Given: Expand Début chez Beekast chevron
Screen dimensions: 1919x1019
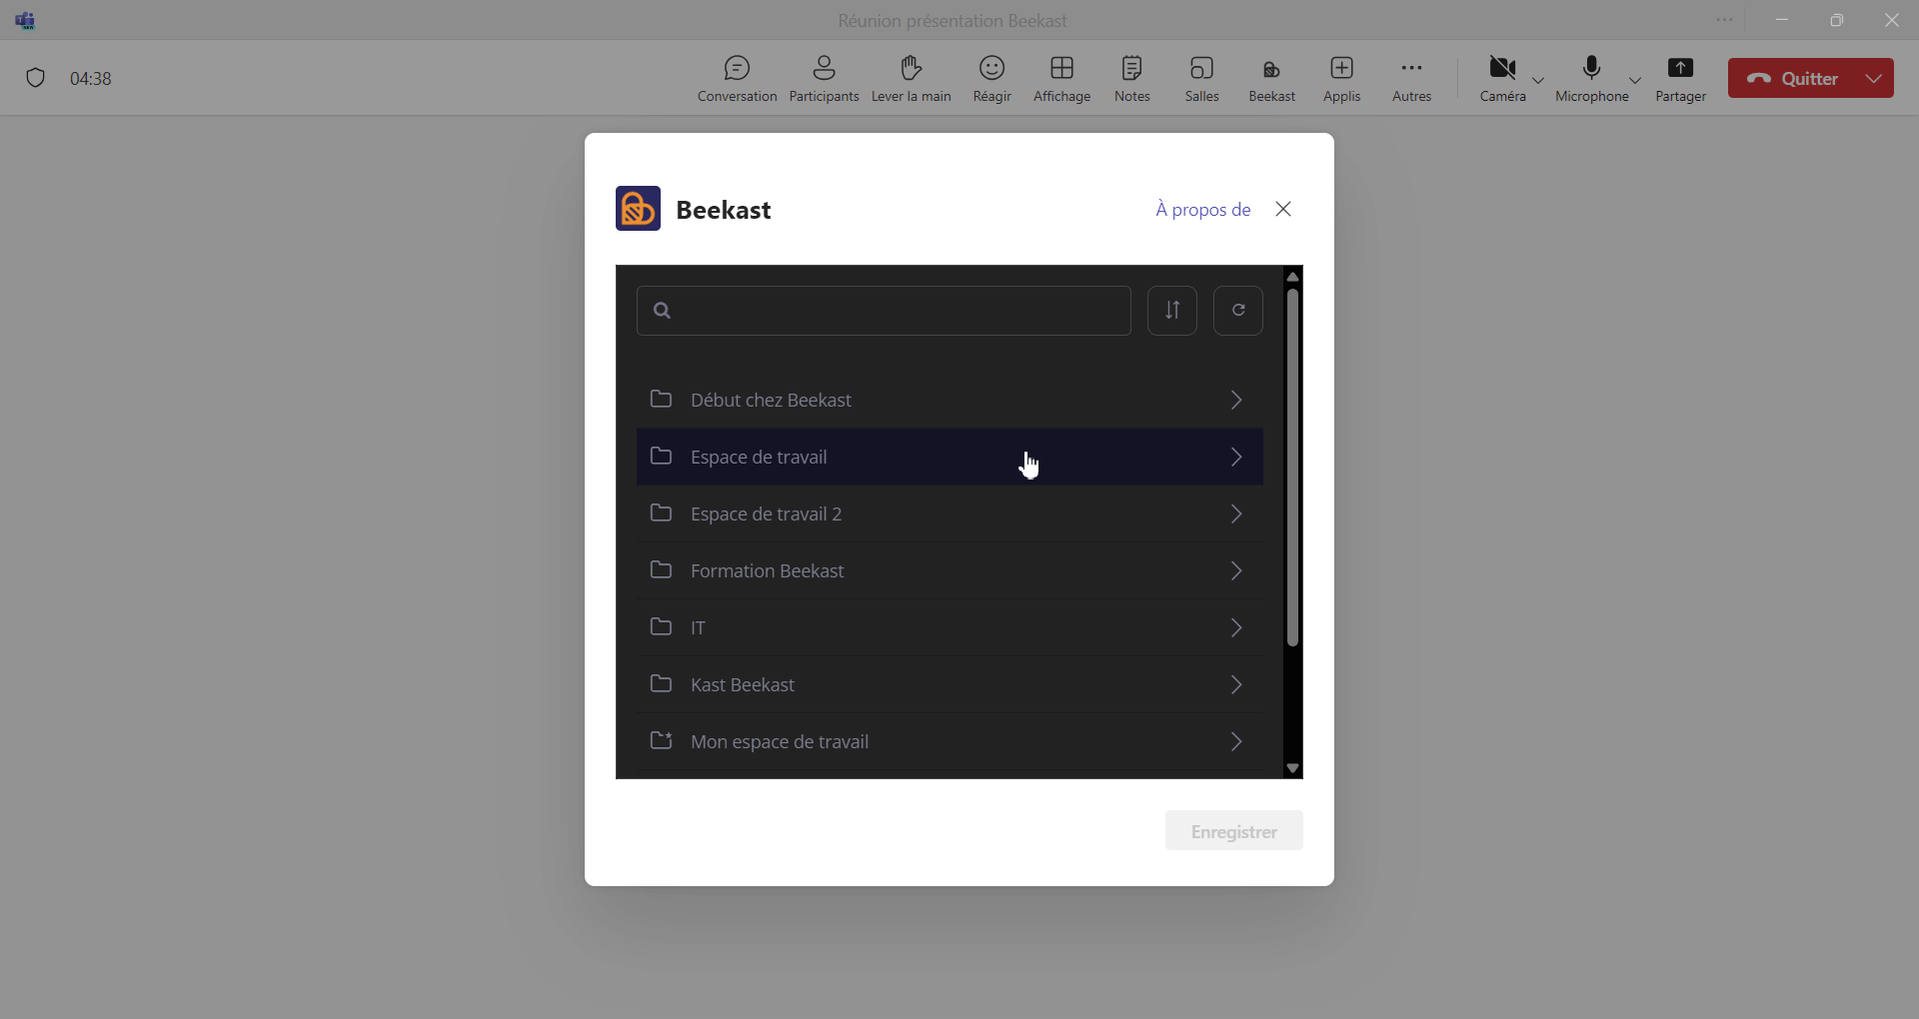Looking at the screenshot, I should tap(1237, 401).
